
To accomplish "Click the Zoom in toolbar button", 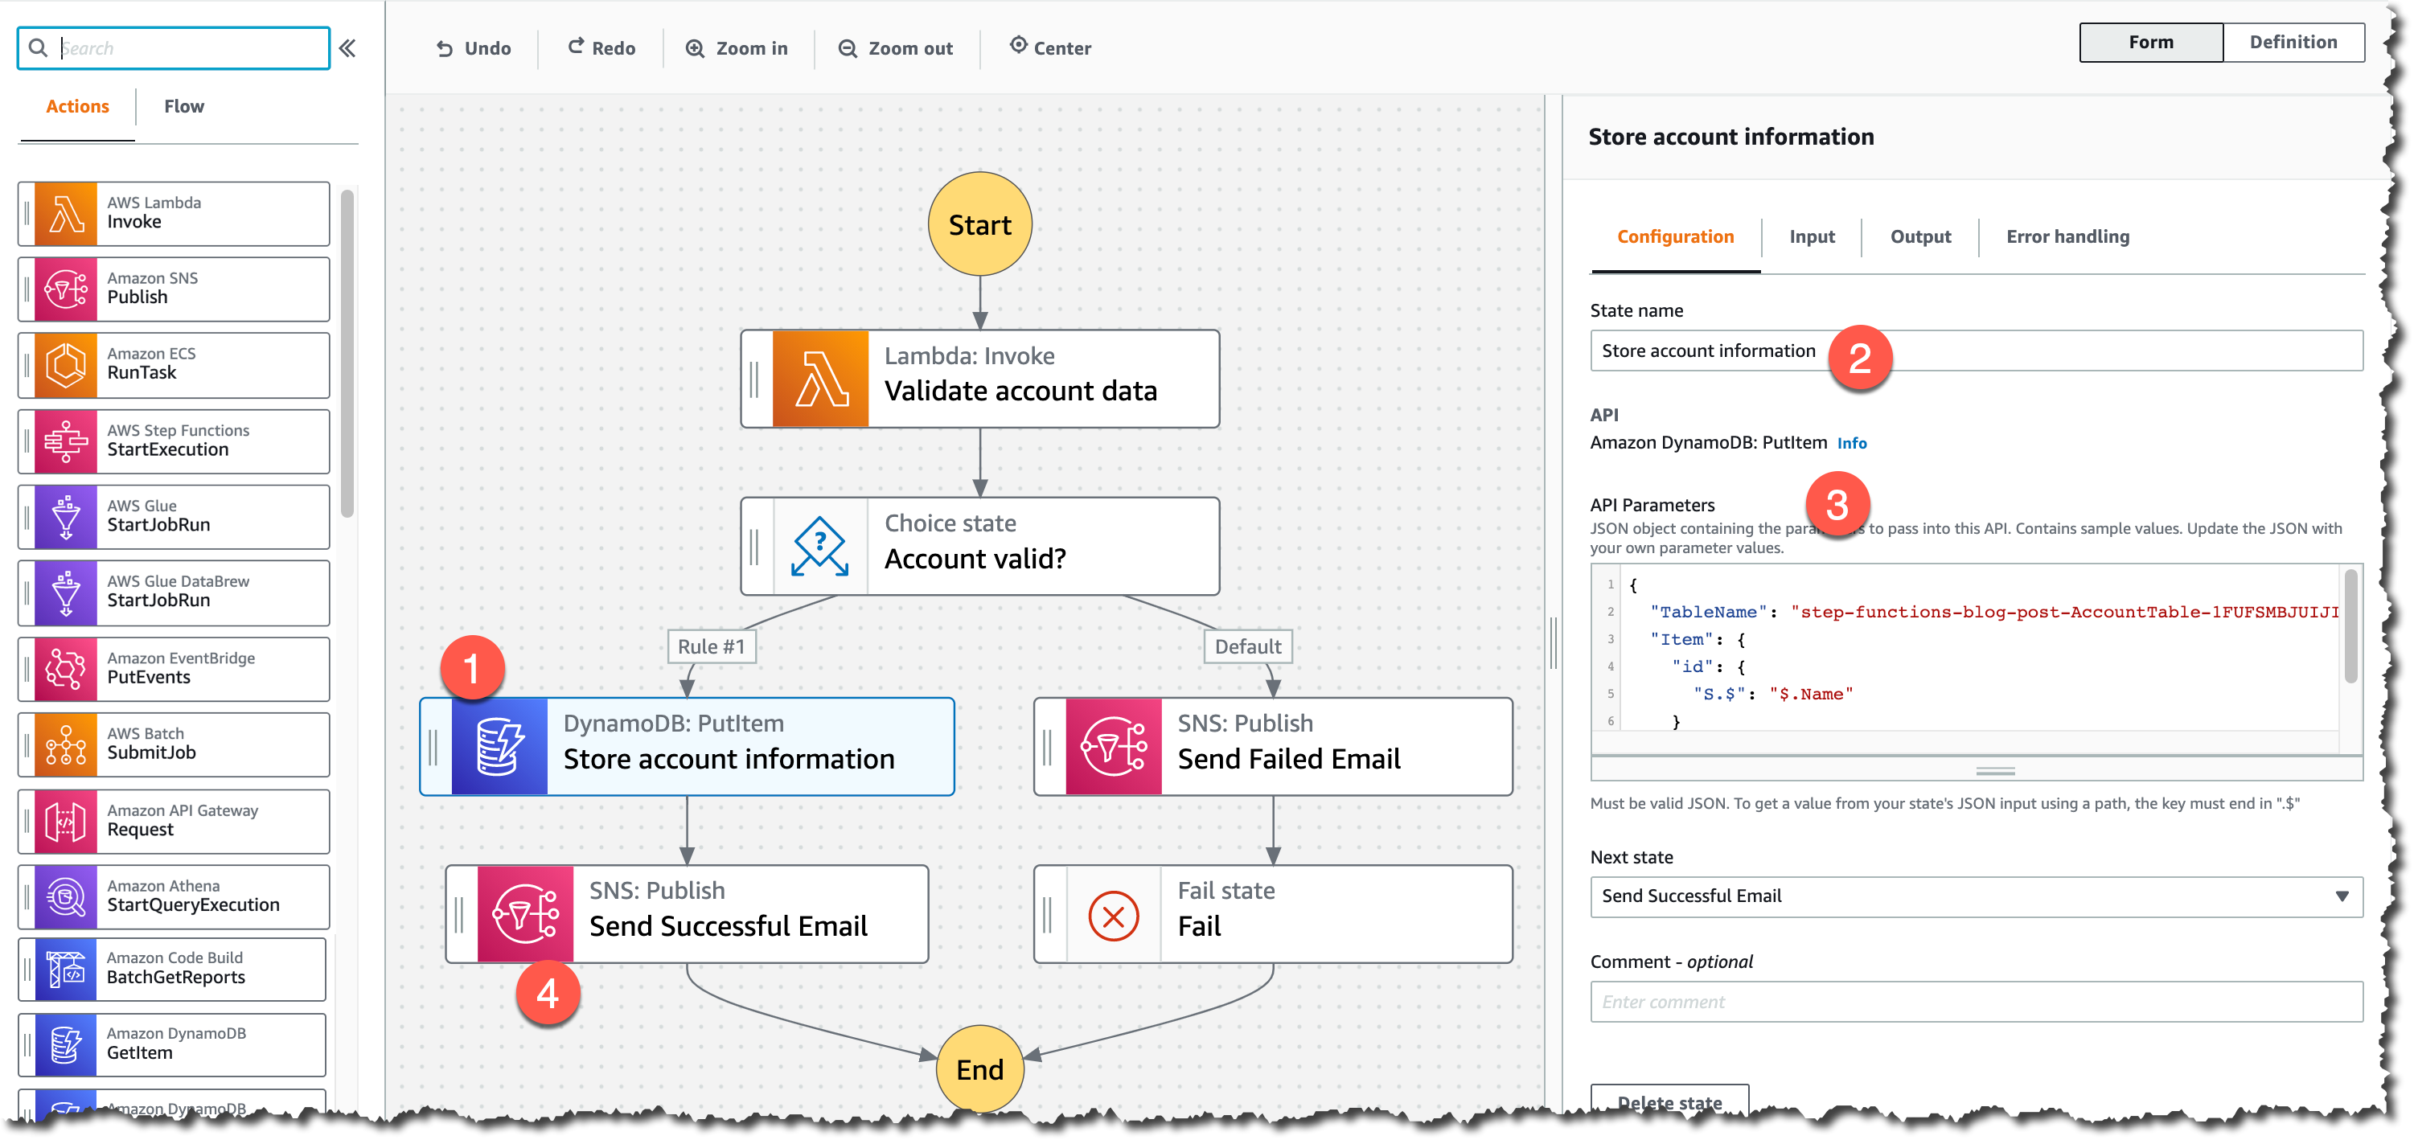I will pyautogui.click(x=737, y=49).
